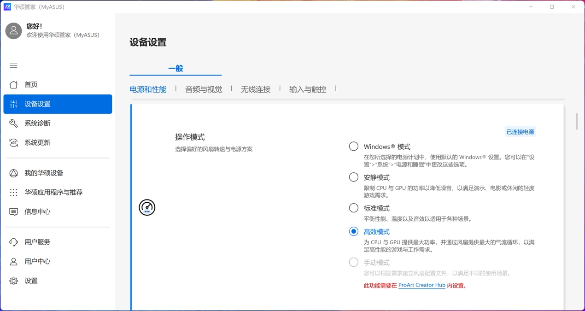Select Standard mode (标准模式) radio button
The image size is (585, 311).
tap(353, 208)
